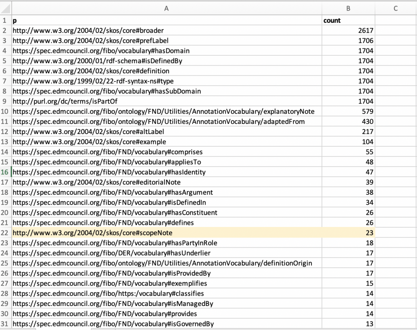Select the vocabulary#comprises cell
This screenshot has height=330, width=417.
point(167,152)
